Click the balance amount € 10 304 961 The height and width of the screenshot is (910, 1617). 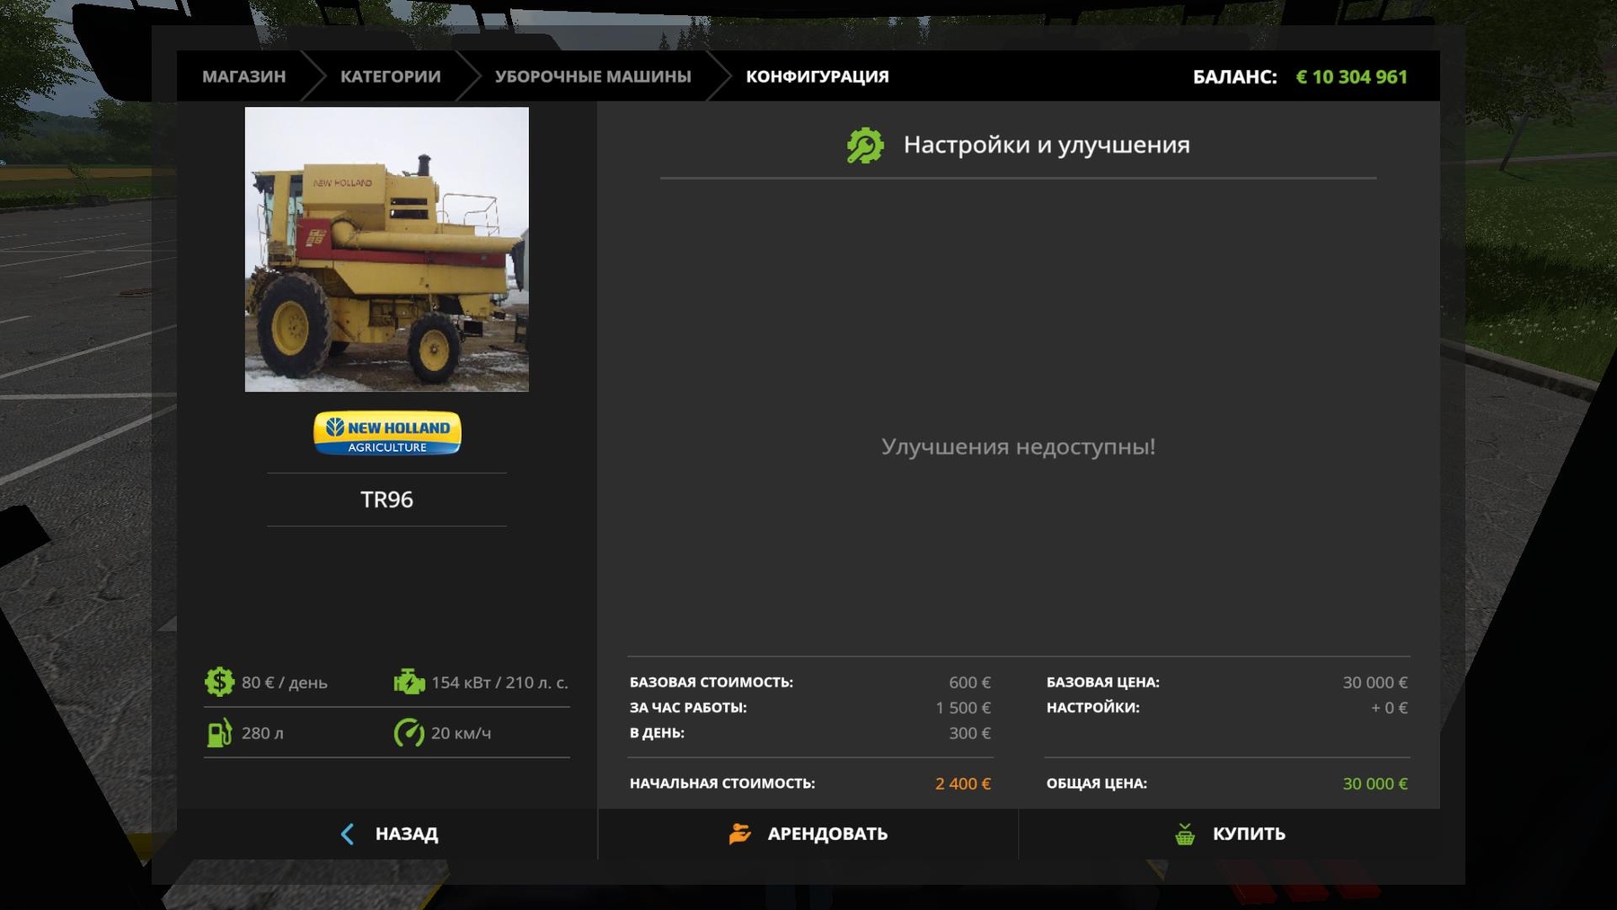(x=1351, y=77)
